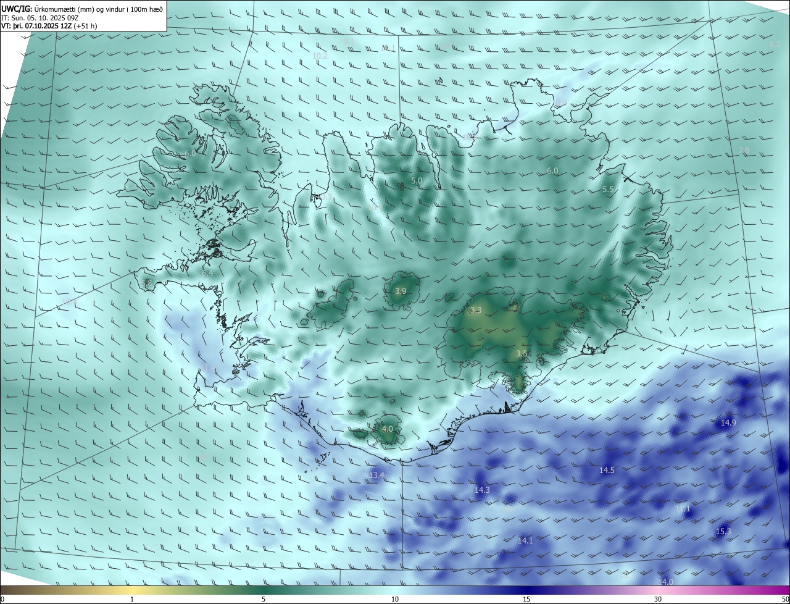Click the 5.5 value in east Iceland
Viewport: 790px width, 604px height.
pyautogui.click(x=608, y=190)
